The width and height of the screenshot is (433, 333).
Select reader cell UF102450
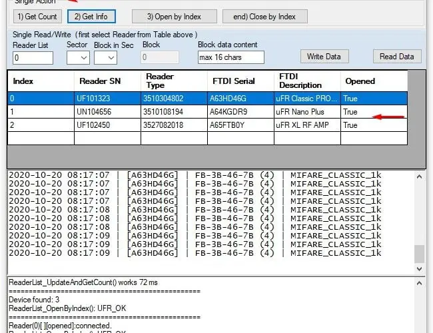[107, 125]
